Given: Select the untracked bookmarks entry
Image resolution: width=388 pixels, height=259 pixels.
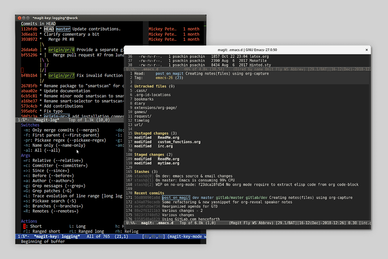Looking at the screenshot, I should coord(144,99).
